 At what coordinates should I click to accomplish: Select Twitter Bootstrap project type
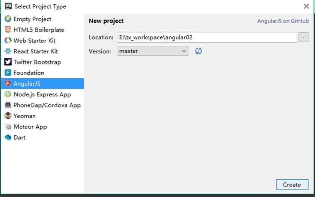[x=42, y=62]
